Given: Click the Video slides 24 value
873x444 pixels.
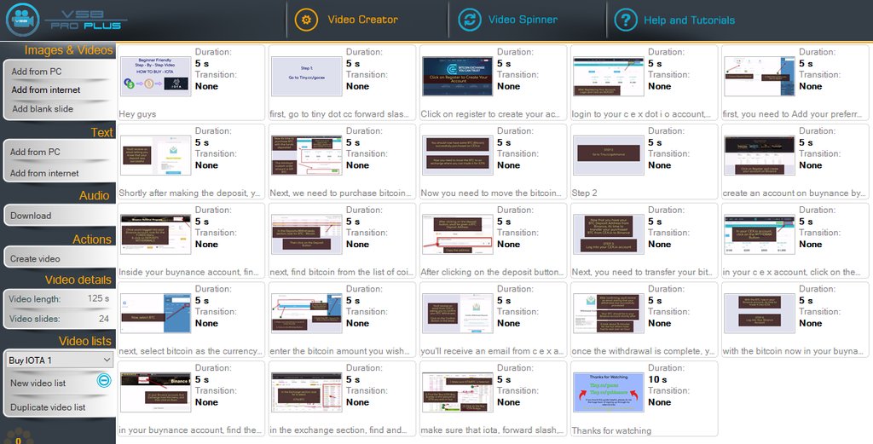Looking at the screenshot, I should [104, 319].
